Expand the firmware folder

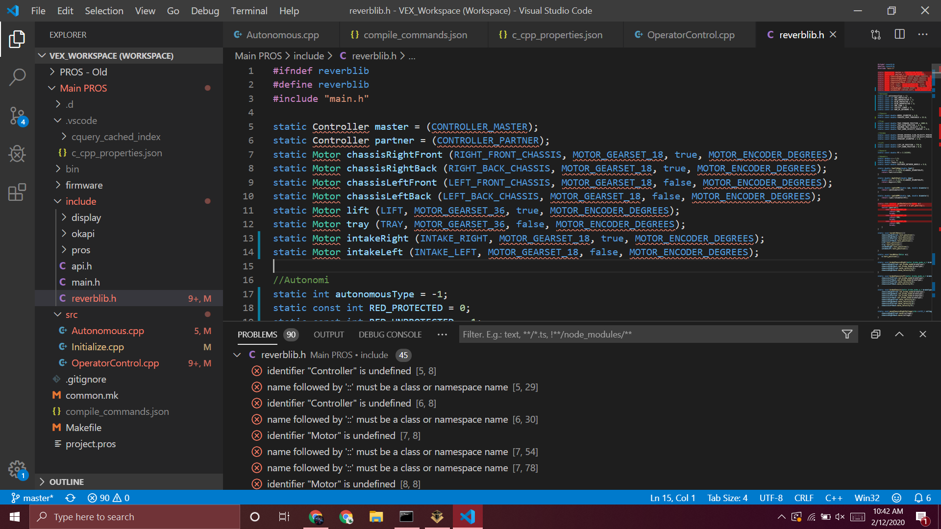coord(58,185)
